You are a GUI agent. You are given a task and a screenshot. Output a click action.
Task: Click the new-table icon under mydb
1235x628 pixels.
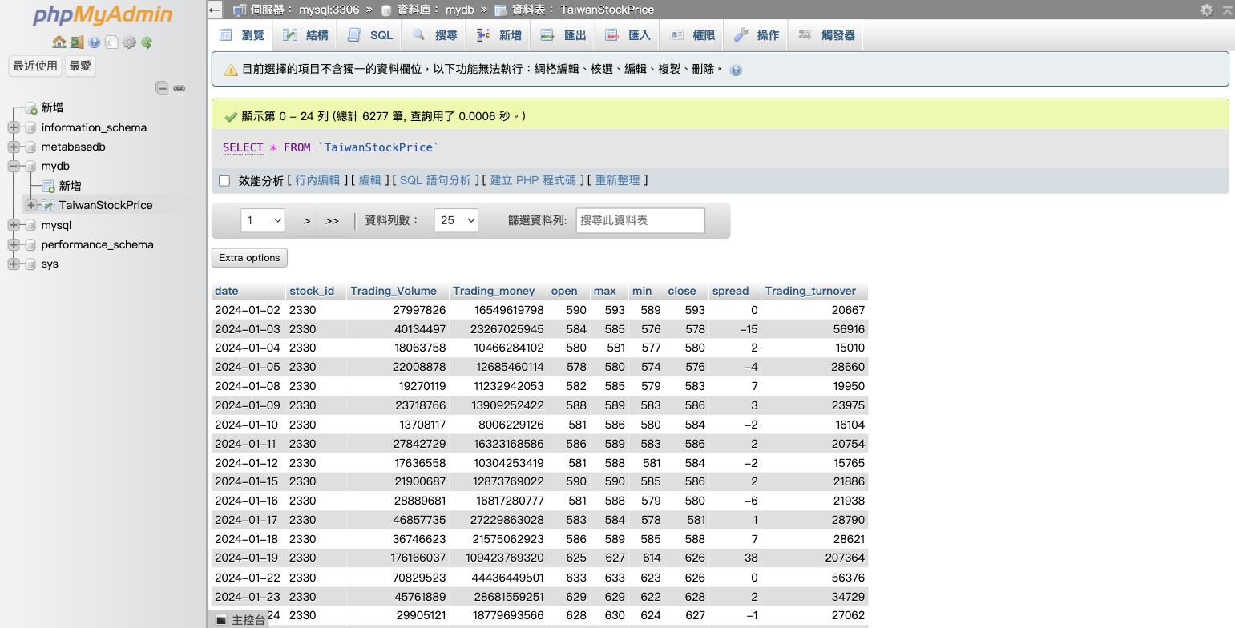click(x=48, y=186)
